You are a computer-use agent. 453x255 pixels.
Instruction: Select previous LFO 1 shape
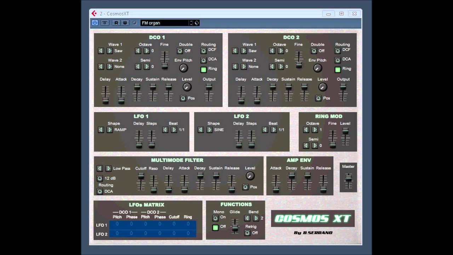(x=101, y=130)
